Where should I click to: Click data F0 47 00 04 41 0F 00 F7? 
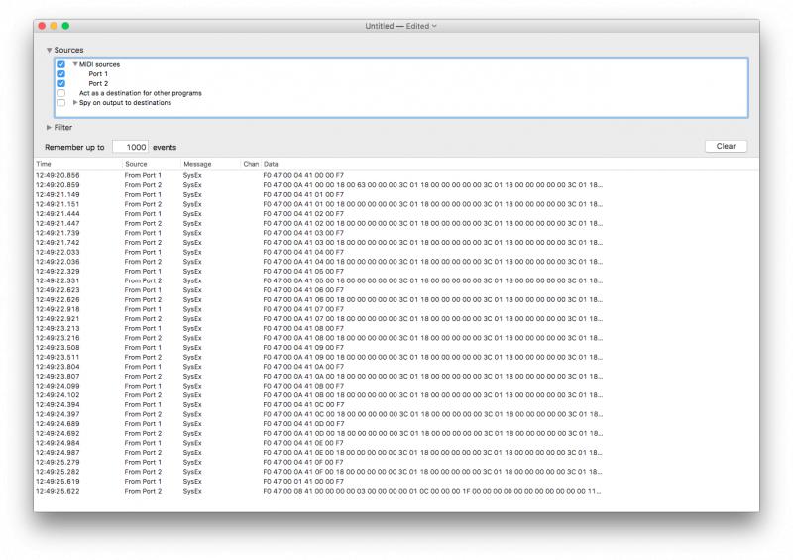pyautogui.click(x=303, y=462)
